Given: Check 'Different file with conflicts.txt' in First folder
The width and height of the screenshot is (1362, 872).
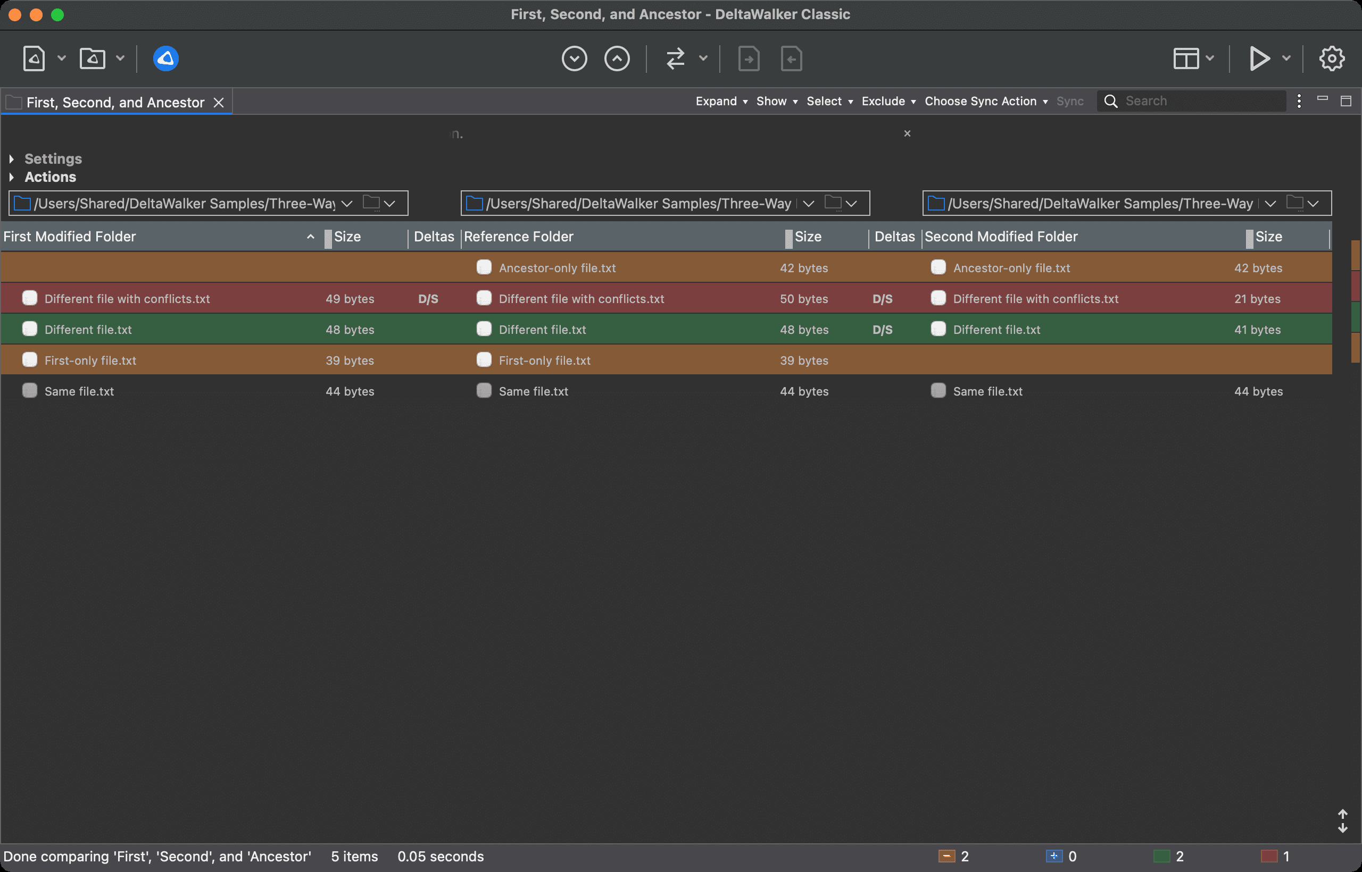Looking at the screenshot, I should pos(29,298).
